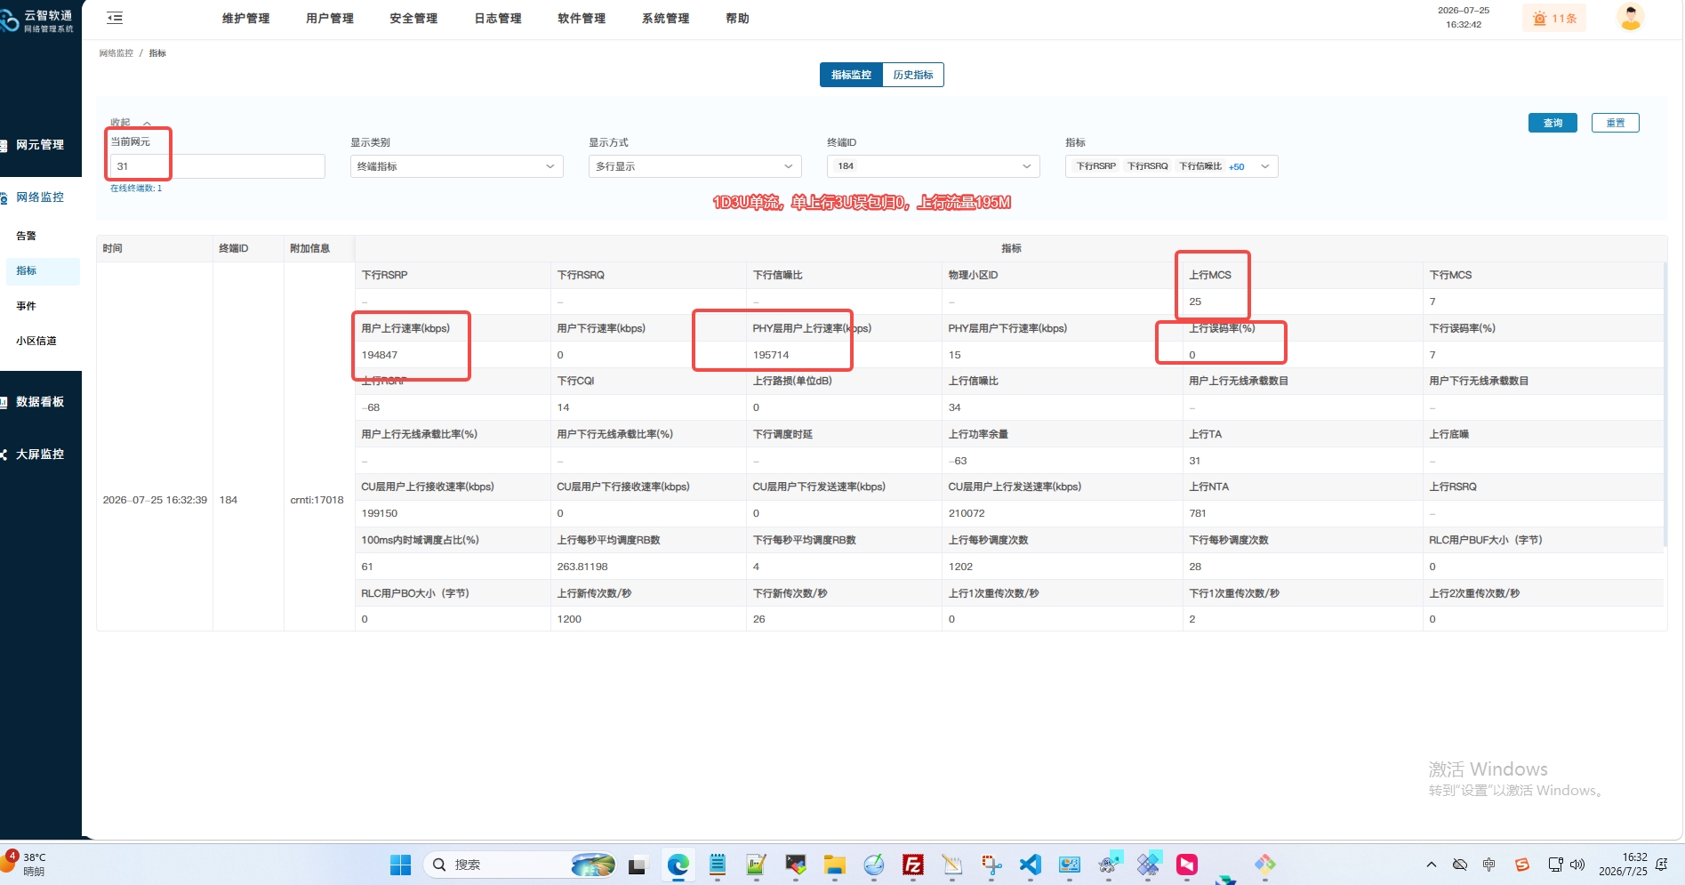Open Visual Studio Code in taskbar
The image size is (1685, 885).
[1030, 865]
